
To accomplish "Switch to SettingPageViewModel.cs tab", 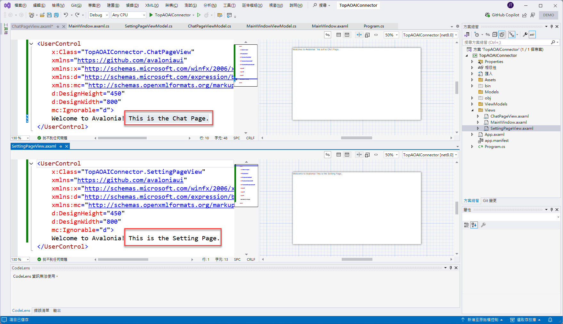I will pyautogui.click(x=149, y=26).
